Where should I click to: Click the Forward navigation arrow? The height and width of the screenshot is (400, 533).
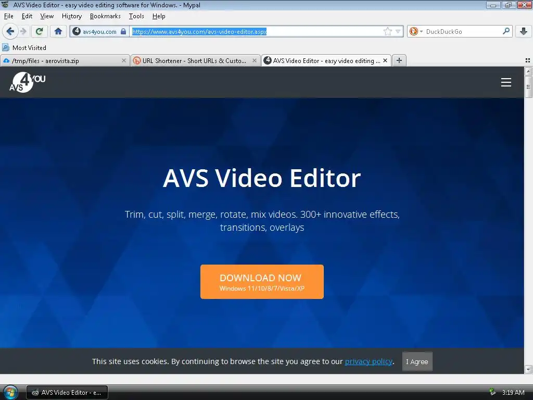[23, 32]
